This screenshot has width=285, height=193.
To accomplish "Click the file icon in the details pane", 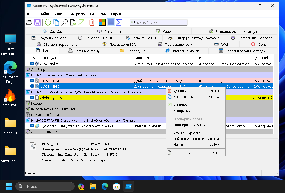I will pos(33,146).
